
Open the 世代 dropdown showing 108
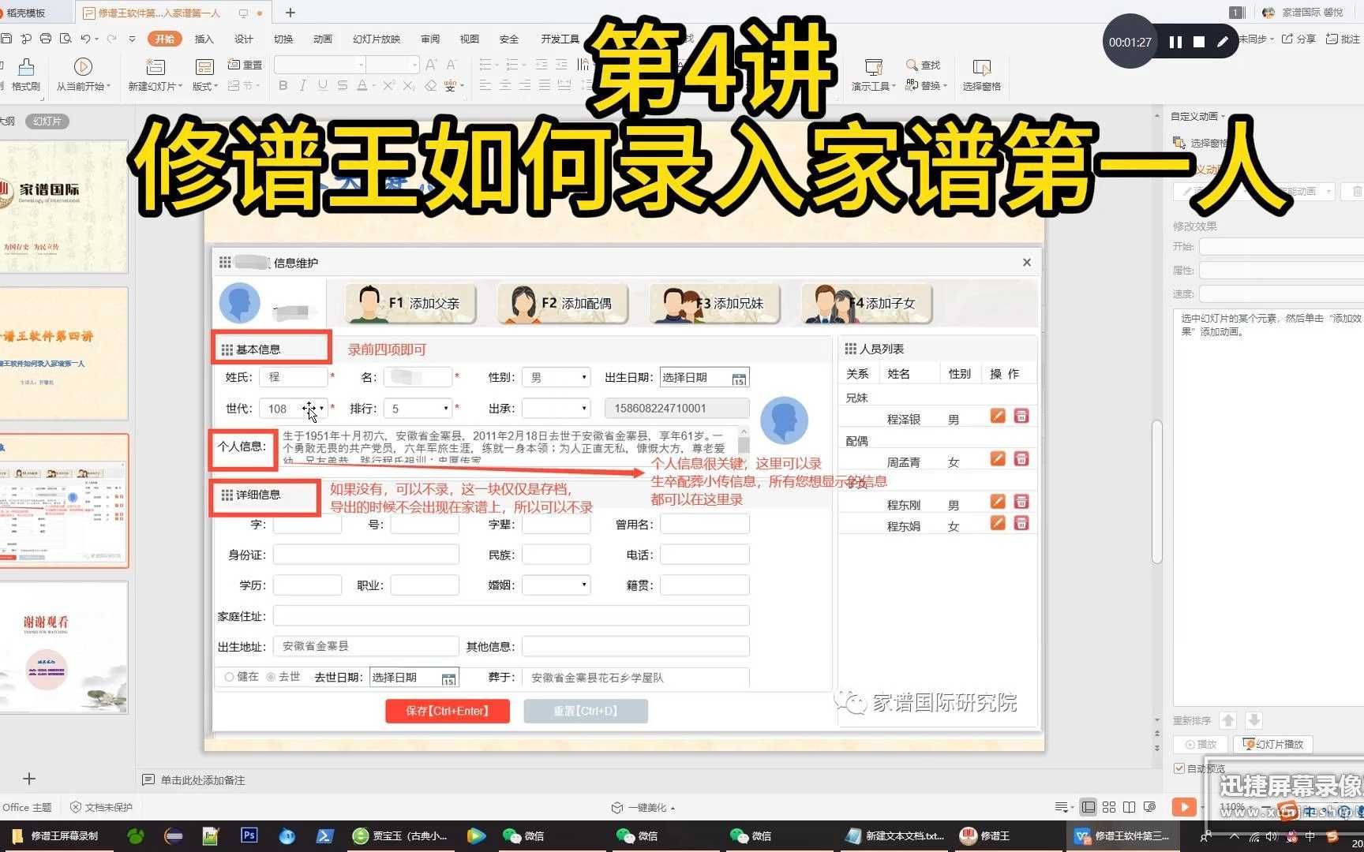[x=293, y=409]
